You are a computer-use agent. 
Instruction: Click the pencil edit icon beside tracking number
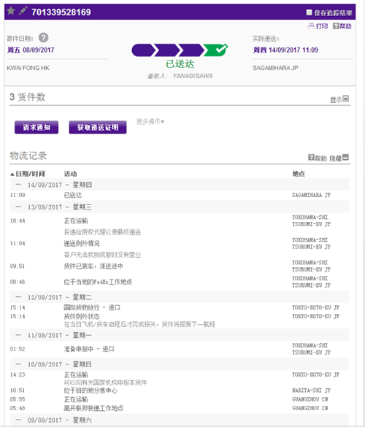(23, 11)
